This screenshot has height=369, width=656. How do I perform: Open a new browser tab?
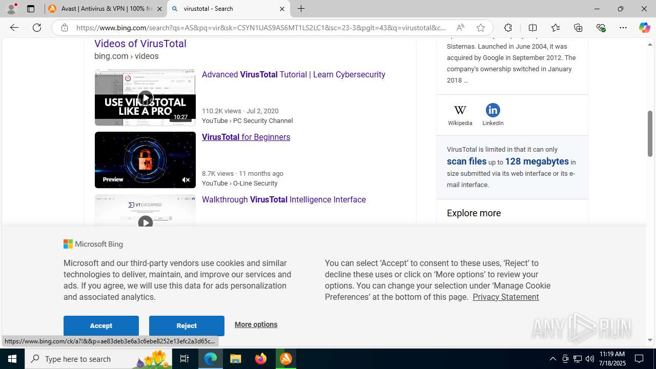point(301,9)
